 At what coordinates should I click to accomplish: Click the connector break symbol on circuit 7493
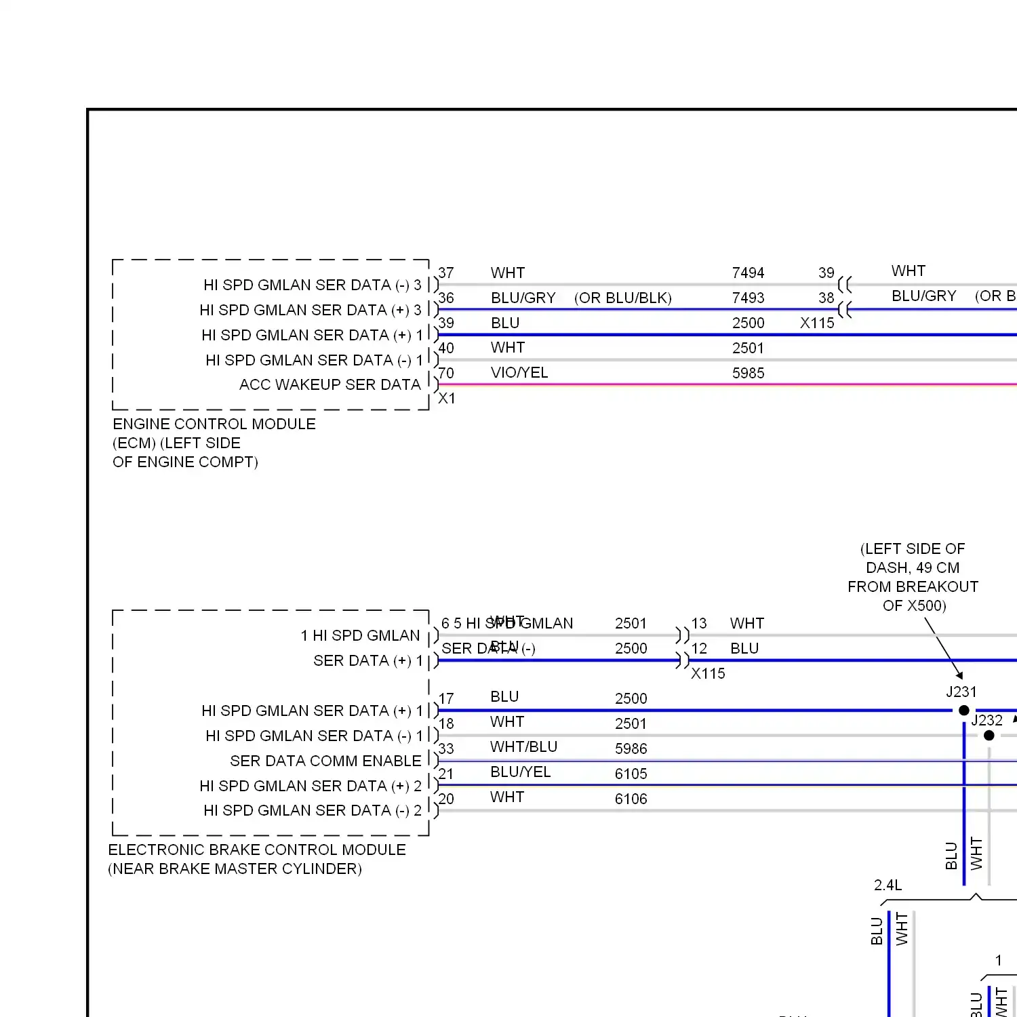pos(844,308)
